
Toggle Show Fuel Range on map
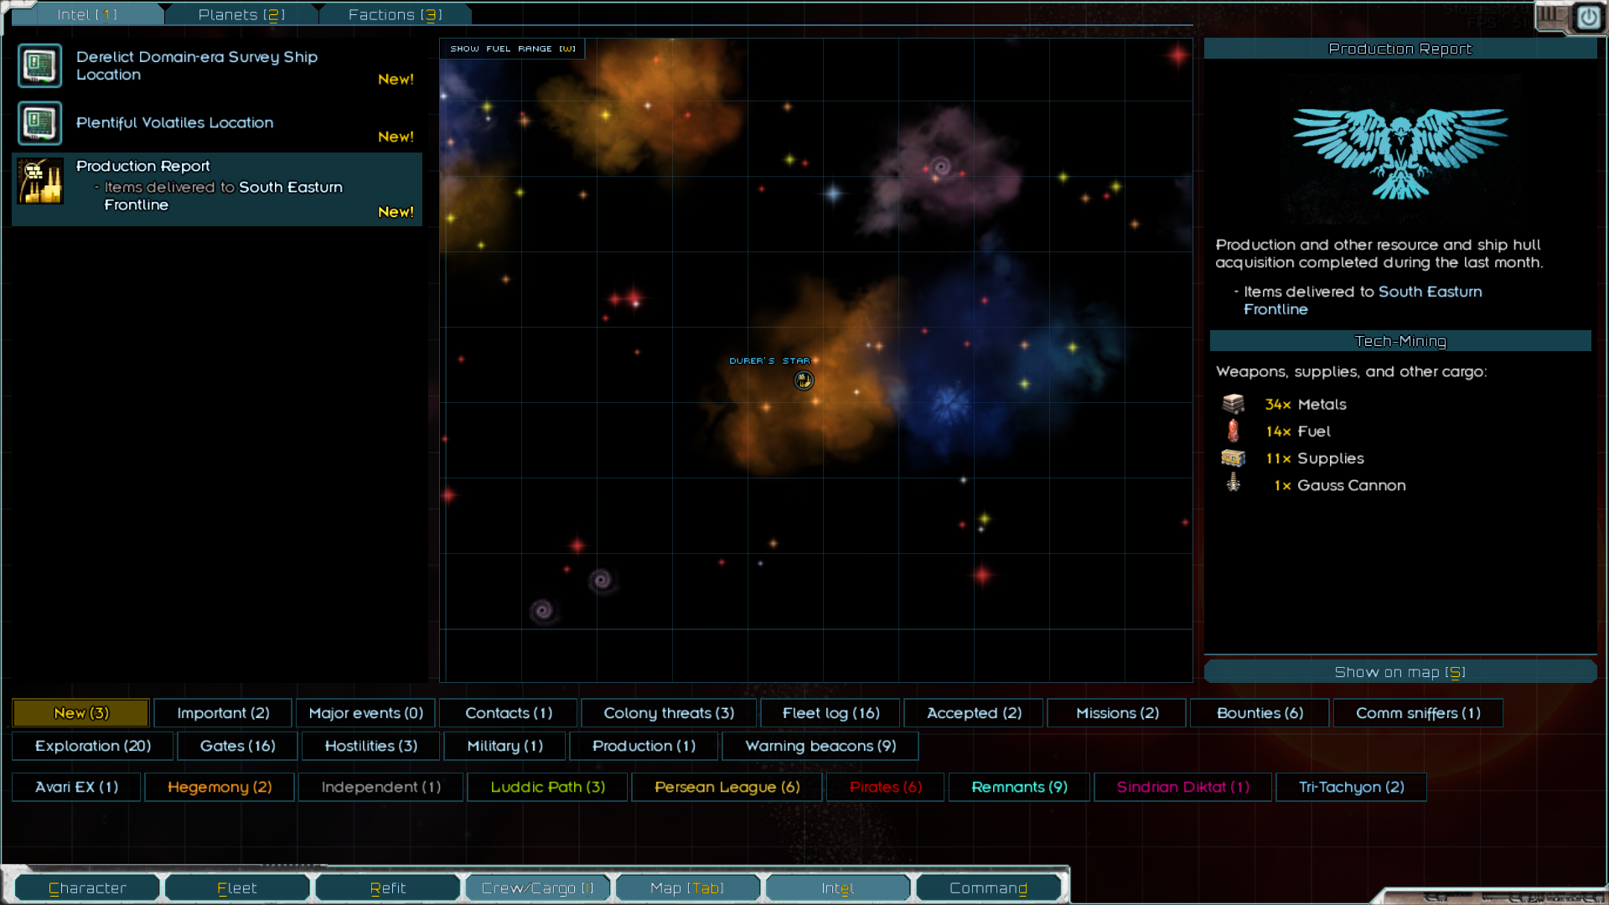(x=512, y=49)
